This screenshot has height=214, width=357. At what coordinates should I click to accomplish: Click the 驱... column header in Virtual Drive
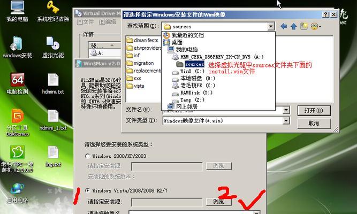click(105, 45)
